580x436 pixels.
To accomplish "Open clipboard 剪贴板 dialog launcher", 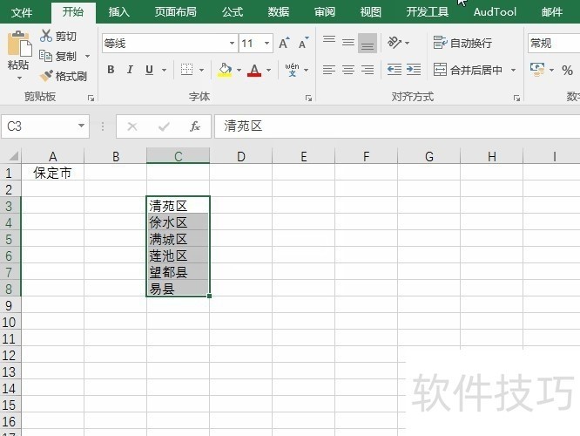I will click(91, 99).
